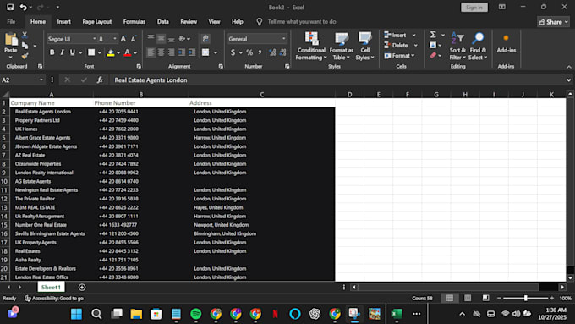
Task: Cut selection with scissors icon
Action: click(25, 35)
